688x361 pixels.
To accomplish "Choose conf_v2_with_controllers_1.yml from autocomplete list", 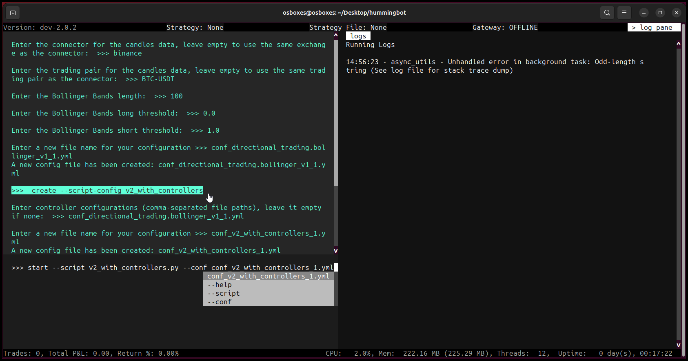I will coord(268,276).
